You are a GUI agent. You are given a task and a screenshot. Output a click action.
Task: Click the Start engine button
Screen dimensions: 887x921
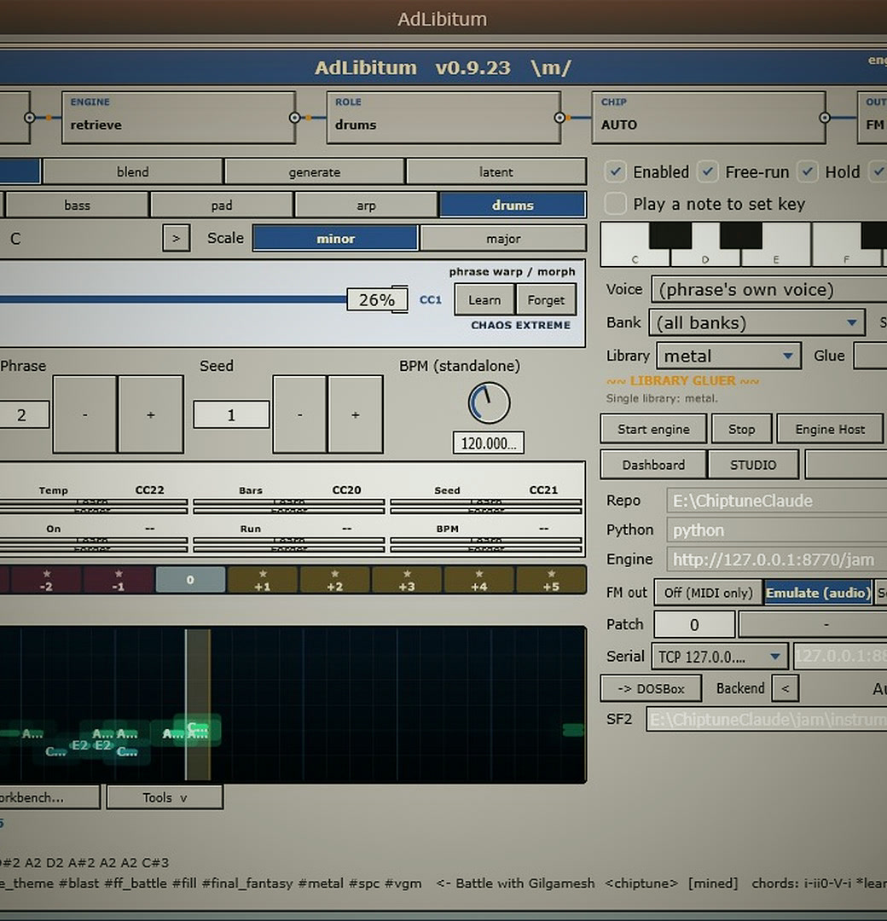coord(653,429)
